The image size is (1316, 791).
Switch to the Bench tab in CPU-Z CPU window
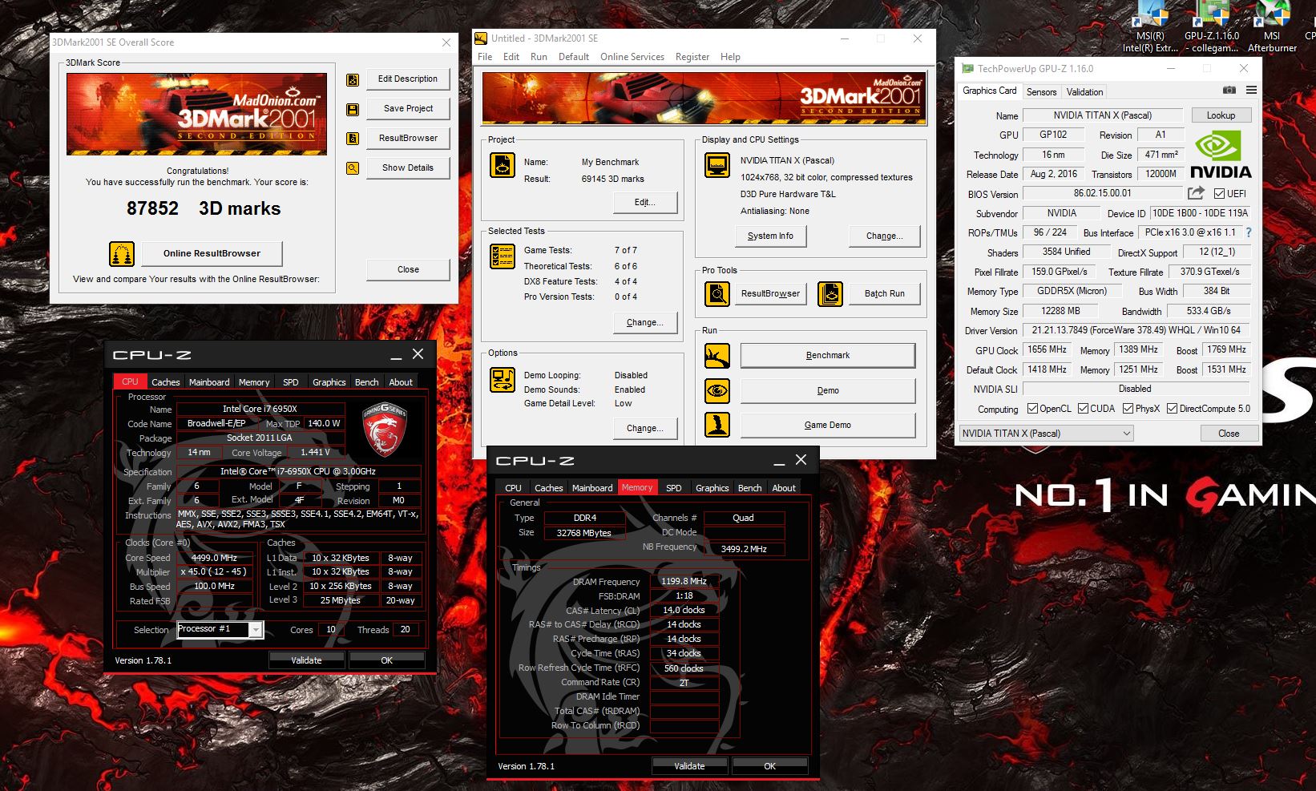[x=366, y=382]
